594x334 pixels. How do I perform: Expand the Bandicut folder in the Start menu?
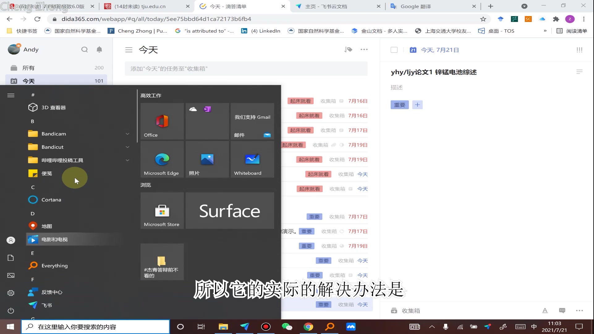[x=127, y=147]
